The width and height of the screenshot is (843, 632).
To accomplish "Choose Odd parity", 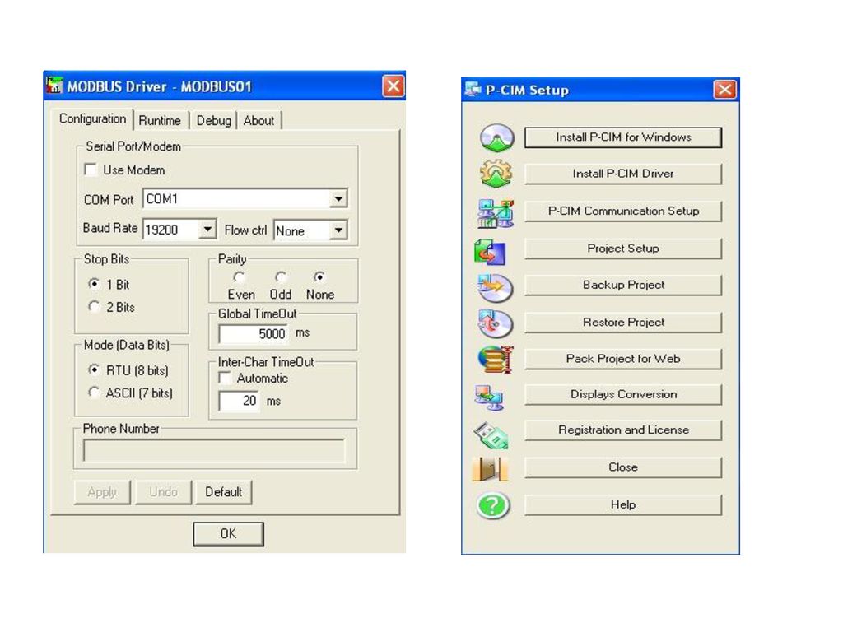I will click(x=280, y=277).
